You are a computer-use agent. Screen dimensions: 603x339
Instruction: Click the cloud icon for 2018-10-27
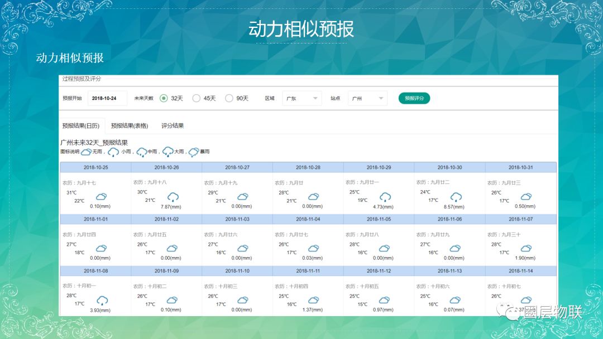243,197
